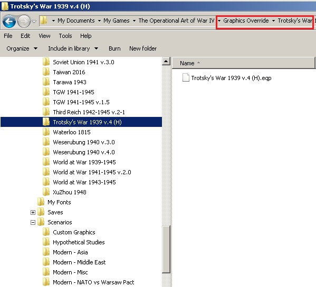
Task: Select the Trotsky's War 1939 v.4 (H).eqp file icon
Action: pos(186,78)
